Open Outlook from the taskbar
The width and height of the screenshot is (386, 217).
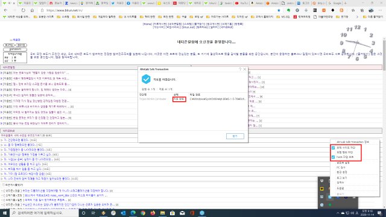coord(123,213)
